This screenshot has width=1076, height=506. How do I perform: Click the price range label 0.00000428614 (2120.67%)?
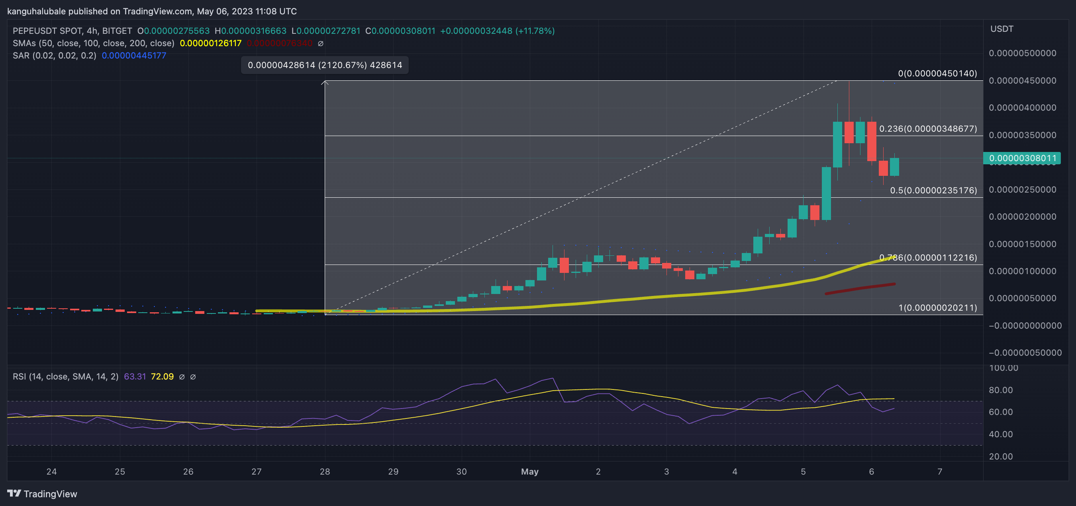tap(325, 65)
